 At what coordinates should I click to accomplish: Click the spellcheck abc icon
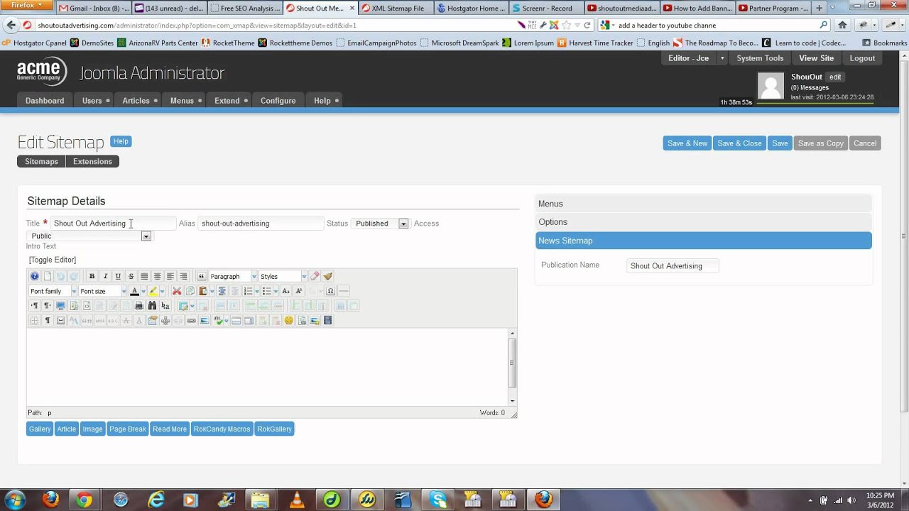pos(218,320)
